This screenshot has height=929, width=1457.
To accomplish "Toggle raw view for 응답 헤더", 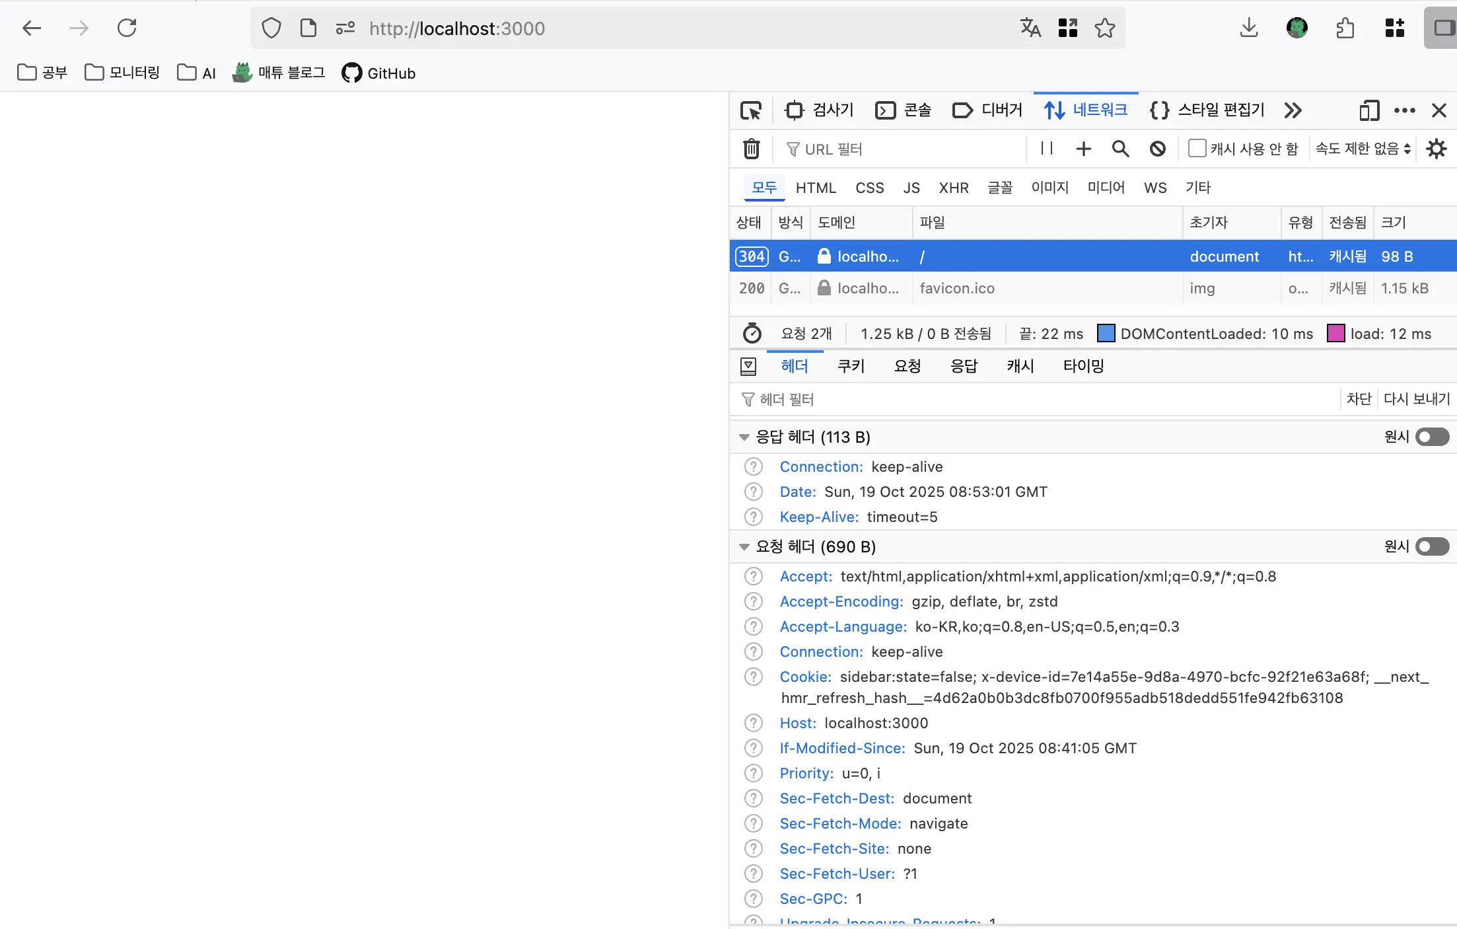I will (1432, 437).
